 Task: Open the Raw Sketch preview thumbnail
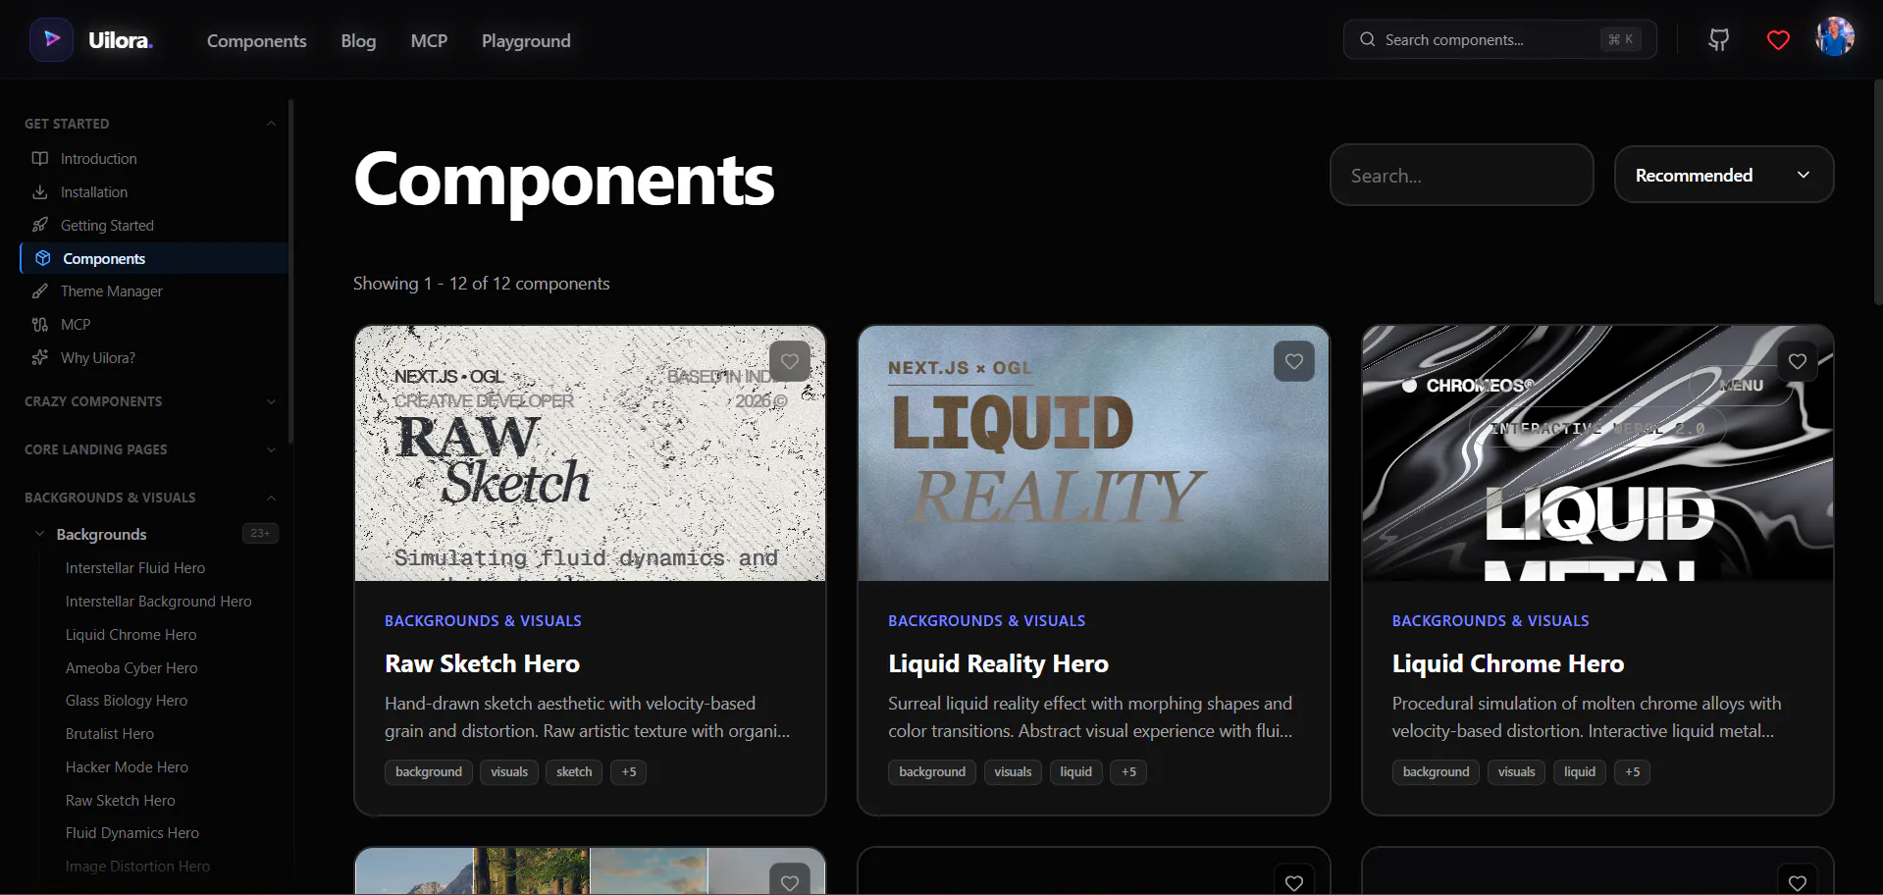click(x=590, y=453)
